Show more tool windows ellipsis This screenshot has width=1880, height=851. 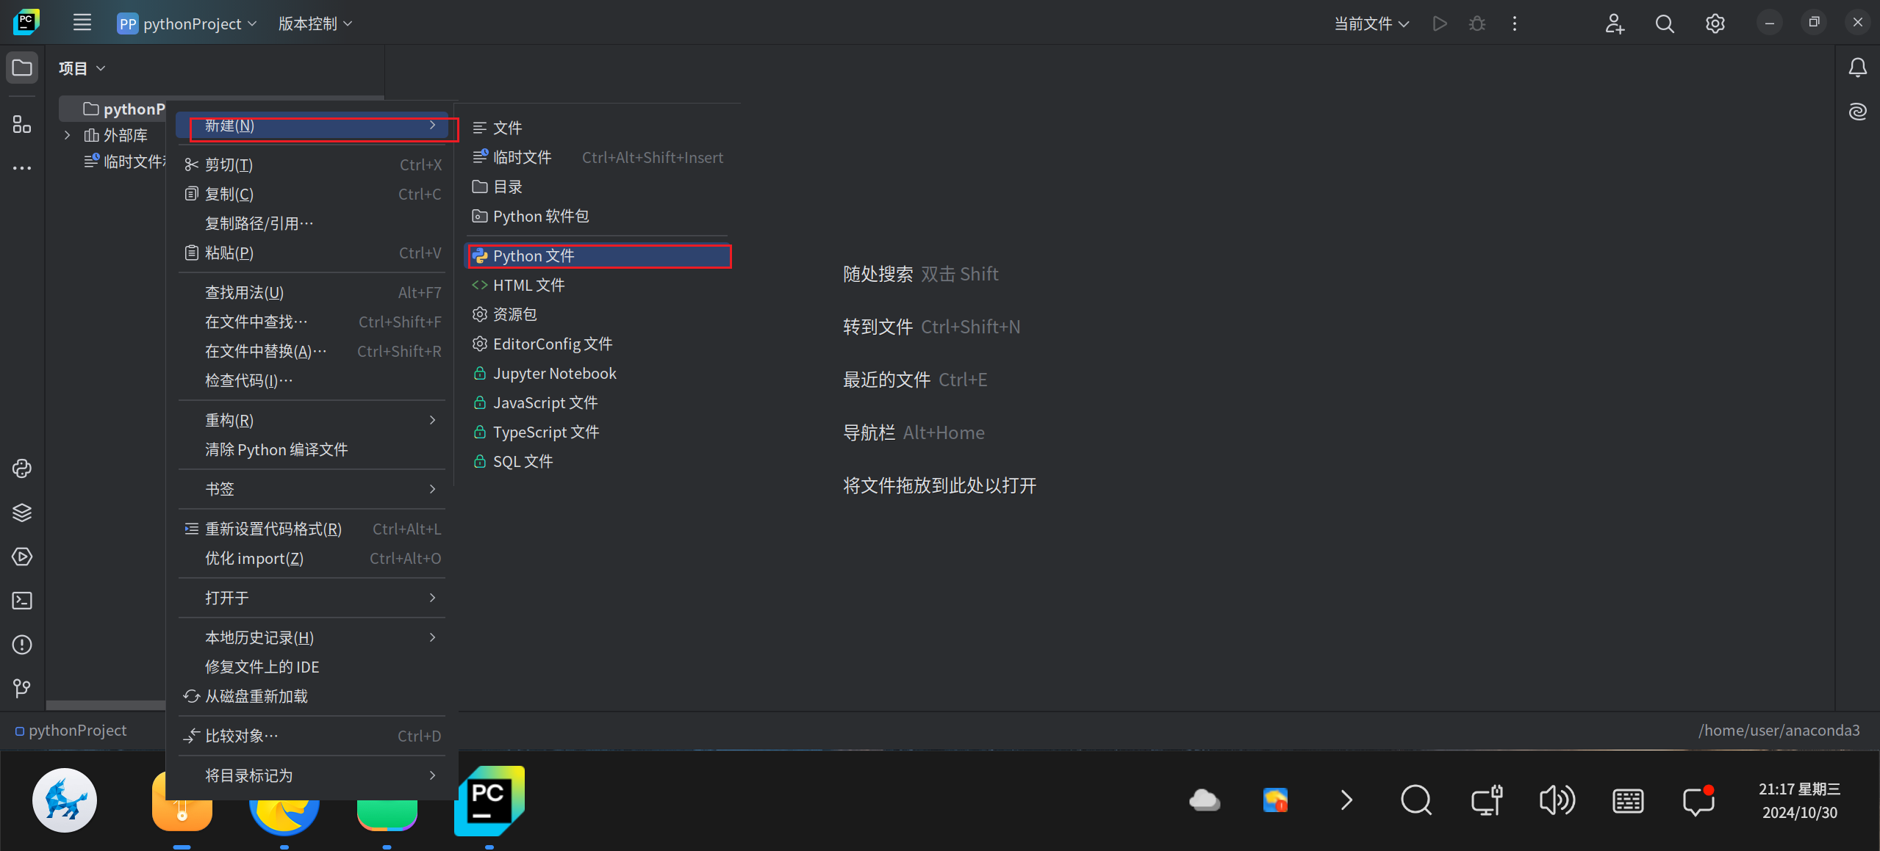tap(22, 168)
